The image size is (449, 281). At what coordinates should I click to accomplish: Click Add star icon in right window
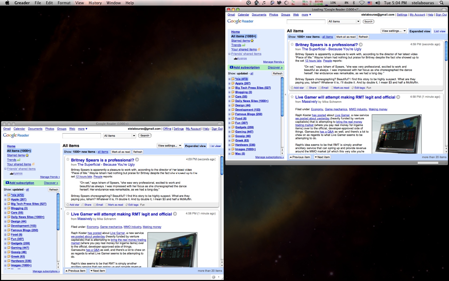click(292, 88)
